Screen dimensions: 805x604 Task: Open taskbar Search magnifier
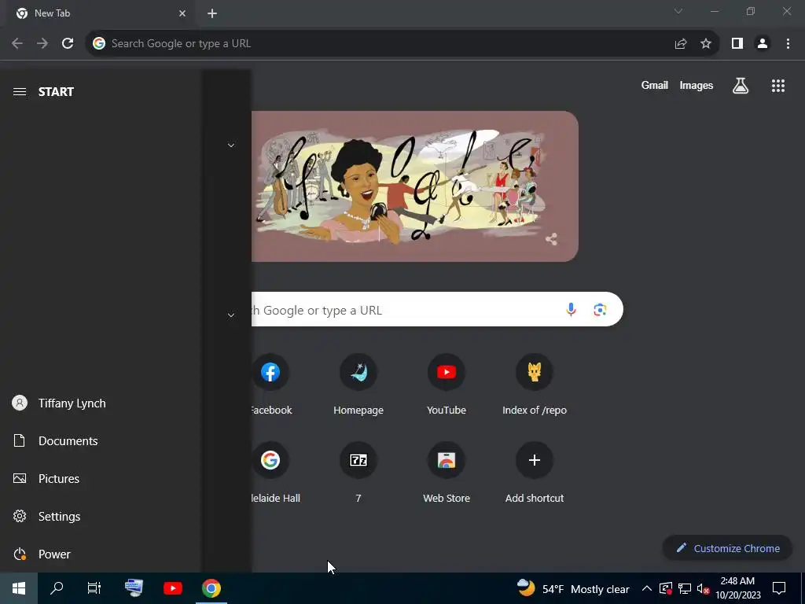[57, 588]
